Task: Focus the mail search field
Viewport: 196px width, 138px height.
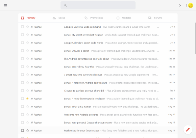Action: [x=98, y=5]
